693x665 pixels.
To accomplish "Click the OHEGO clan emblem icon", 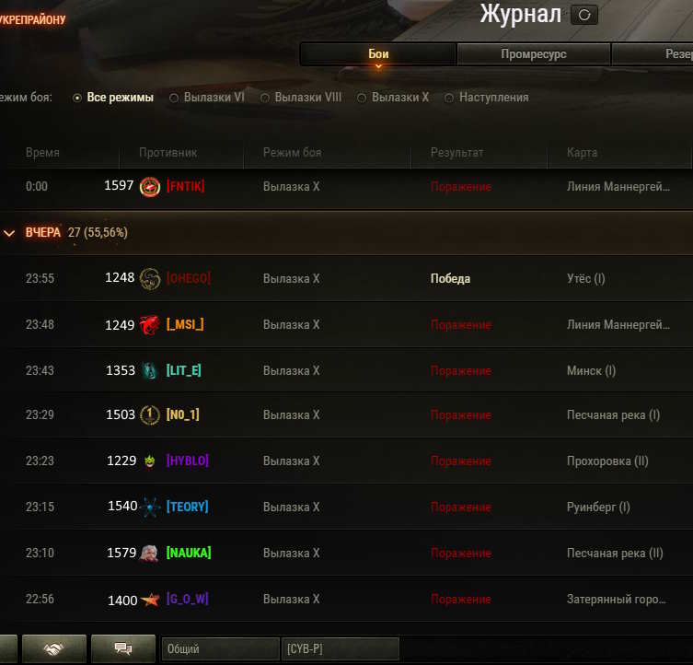I will pyautogui.click(x=150, y=279).
